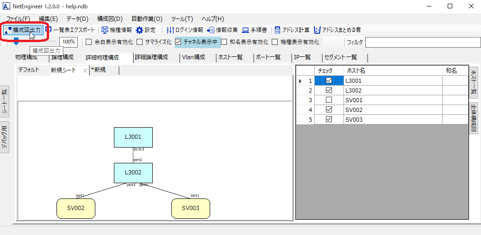The height and width of the screenshot is (235, 481).
Task: Start 情報収集 from the toolbar
Action: coord(222,30)
